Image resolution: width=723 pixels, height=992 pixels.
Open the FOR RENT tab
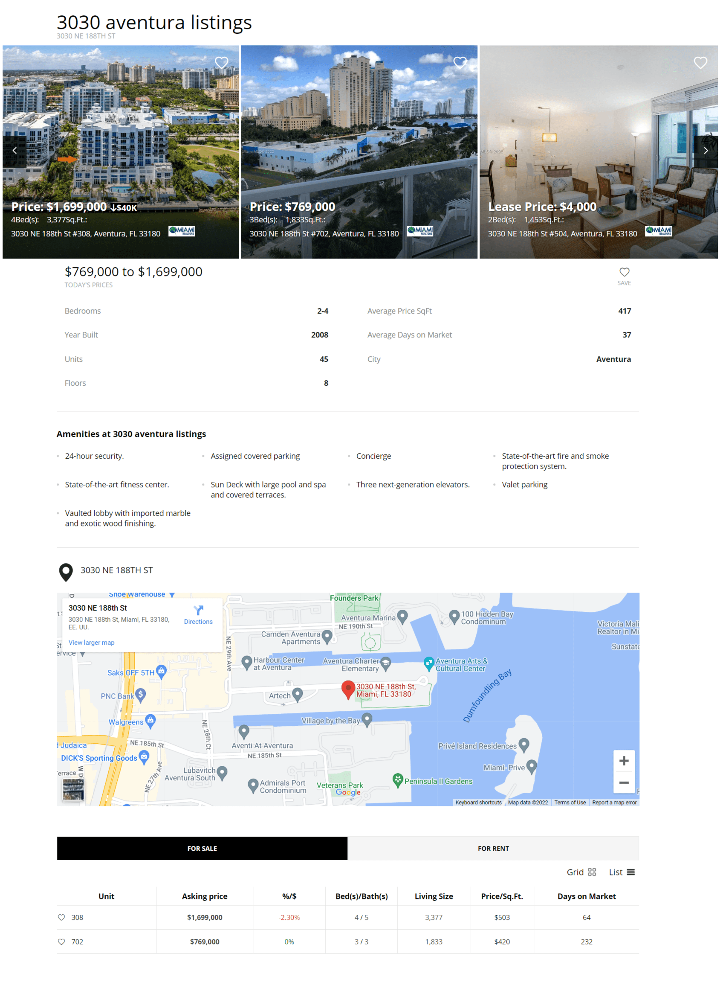click(x=493, y=849)
